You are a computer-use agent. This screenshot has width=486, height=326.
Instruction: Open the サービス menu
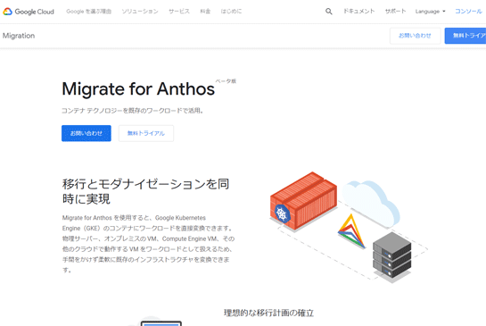tap(179, 12)
